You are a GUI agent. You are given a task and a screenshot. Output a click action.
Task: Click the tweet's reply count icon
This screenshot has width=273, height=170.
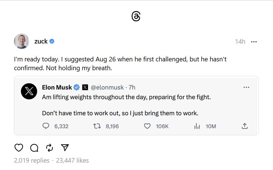coord(46,126)
